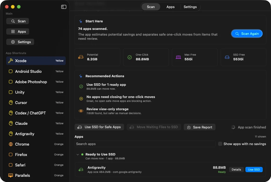
Task: Click the gear icon in sidebar Settings
Action: (x=13, y=42)
